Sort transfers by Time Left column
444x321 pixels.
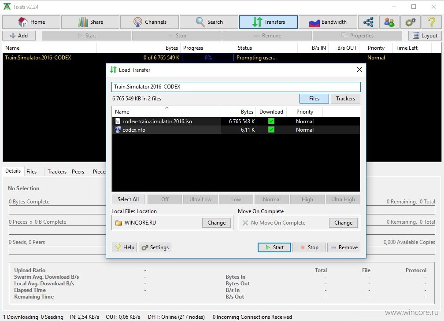[412, 48]
